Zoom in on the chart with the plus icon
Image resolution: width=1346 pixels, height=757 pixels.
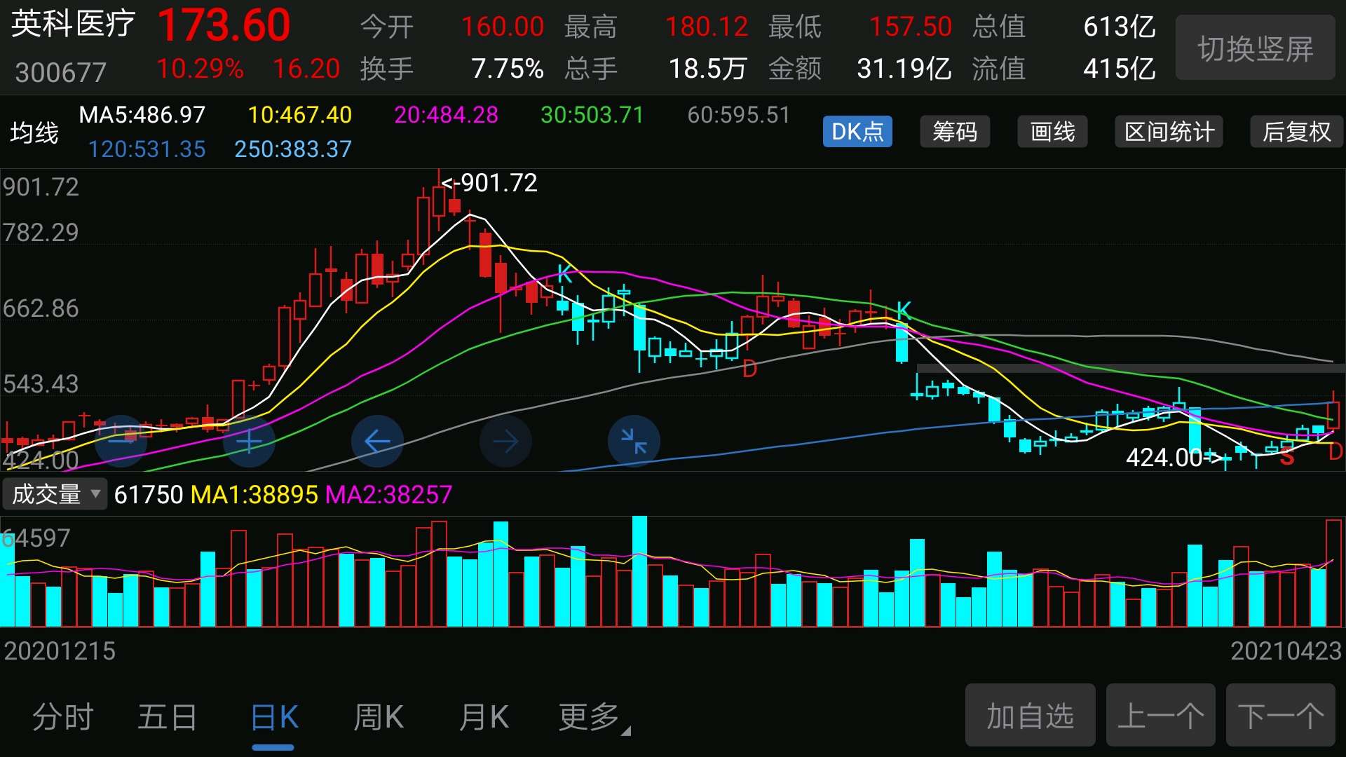(x=249, y=441)
